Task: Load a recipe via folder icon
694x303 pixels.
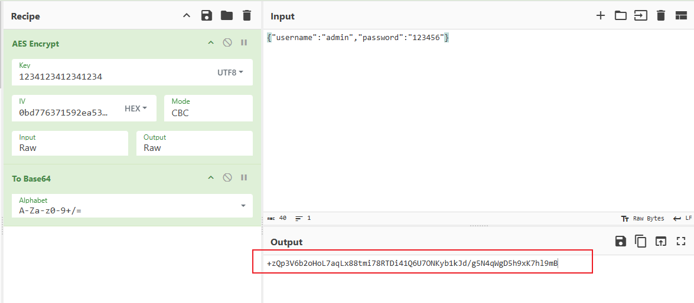Action: pyautogui.click(x=227, y=16)
